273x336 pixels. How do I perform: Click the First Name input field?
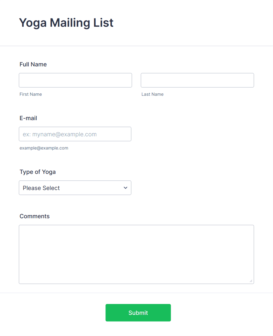point(75,80)
